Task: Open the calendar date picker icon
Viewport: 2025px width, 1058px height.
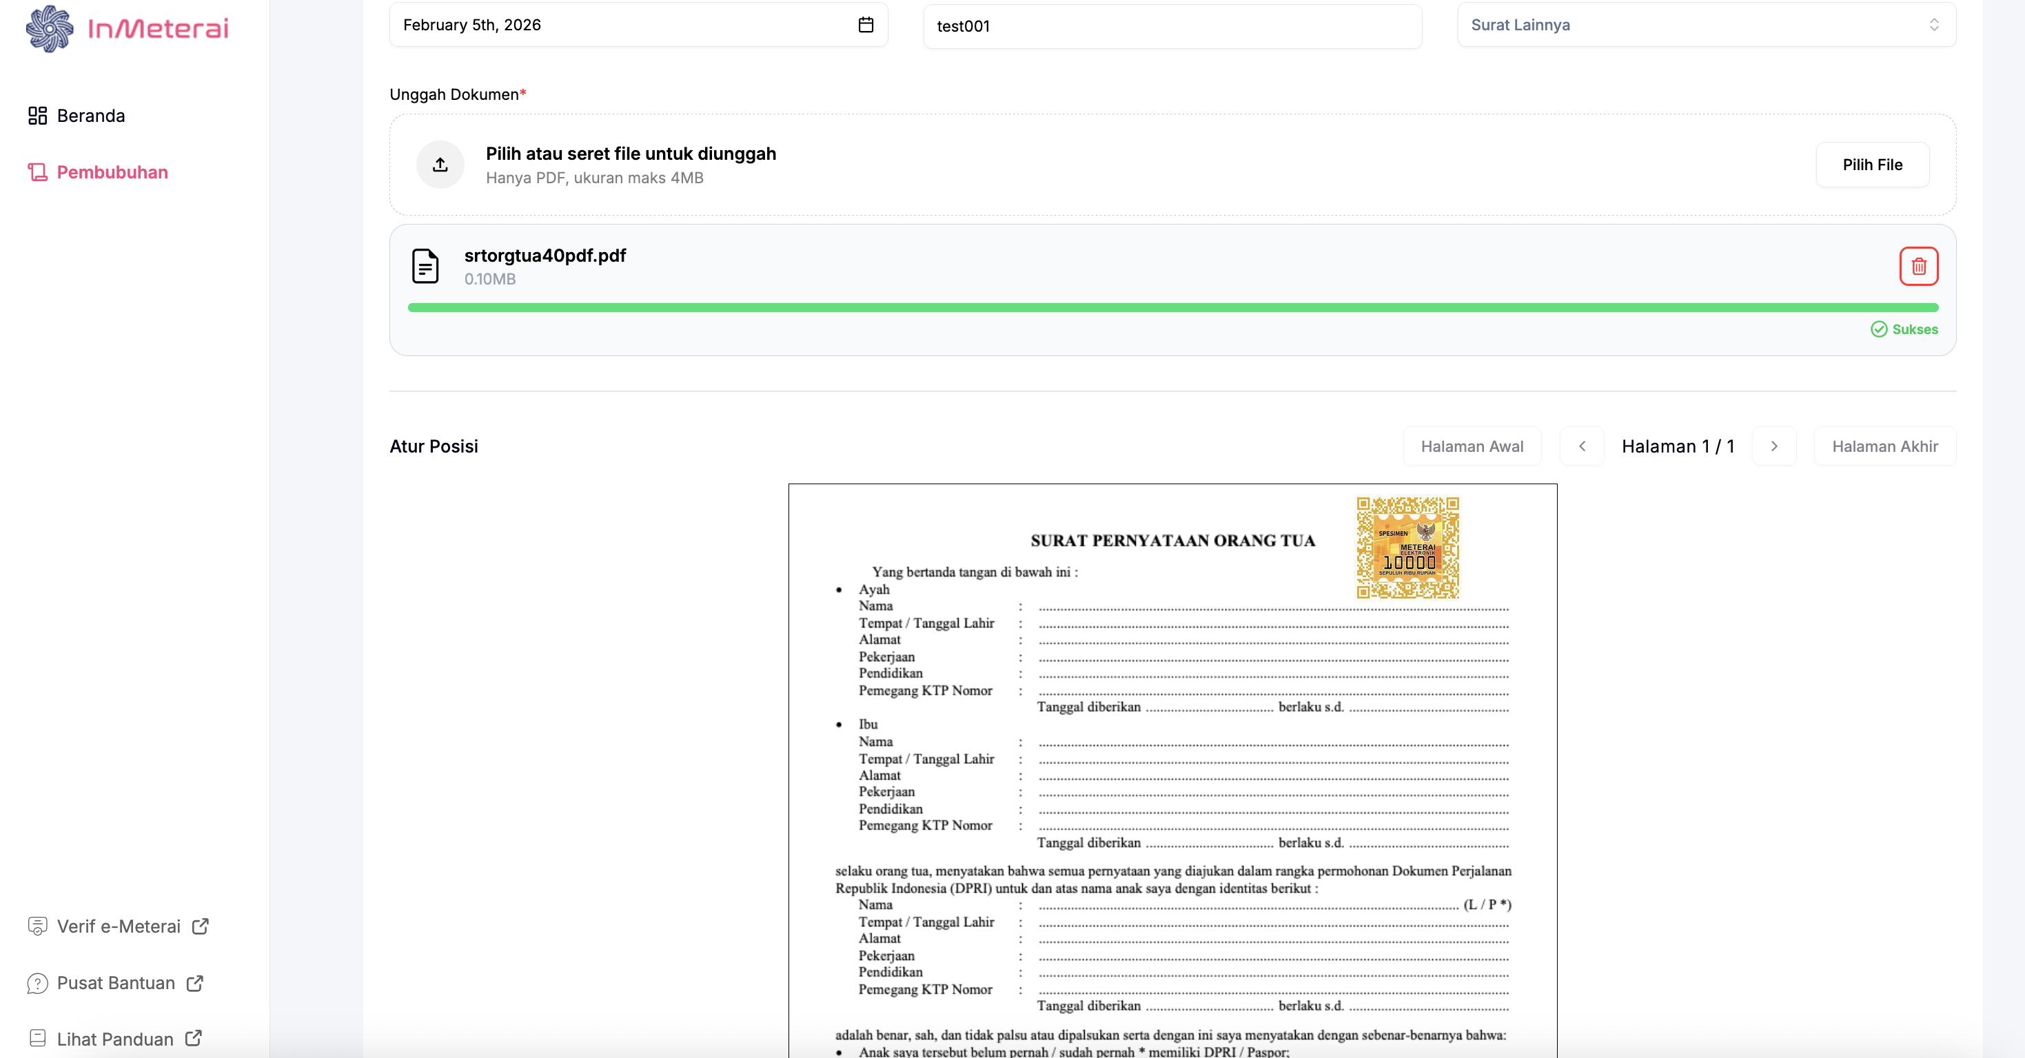Action: [866, 25]
